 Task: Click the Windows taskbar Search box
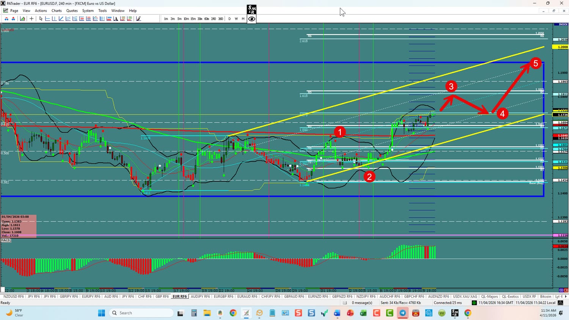141,313
